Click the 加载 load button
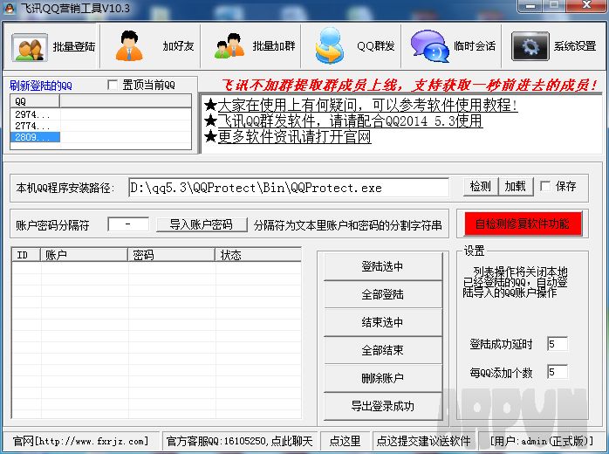Screen dimensions: 609x454 coord(516,187)
